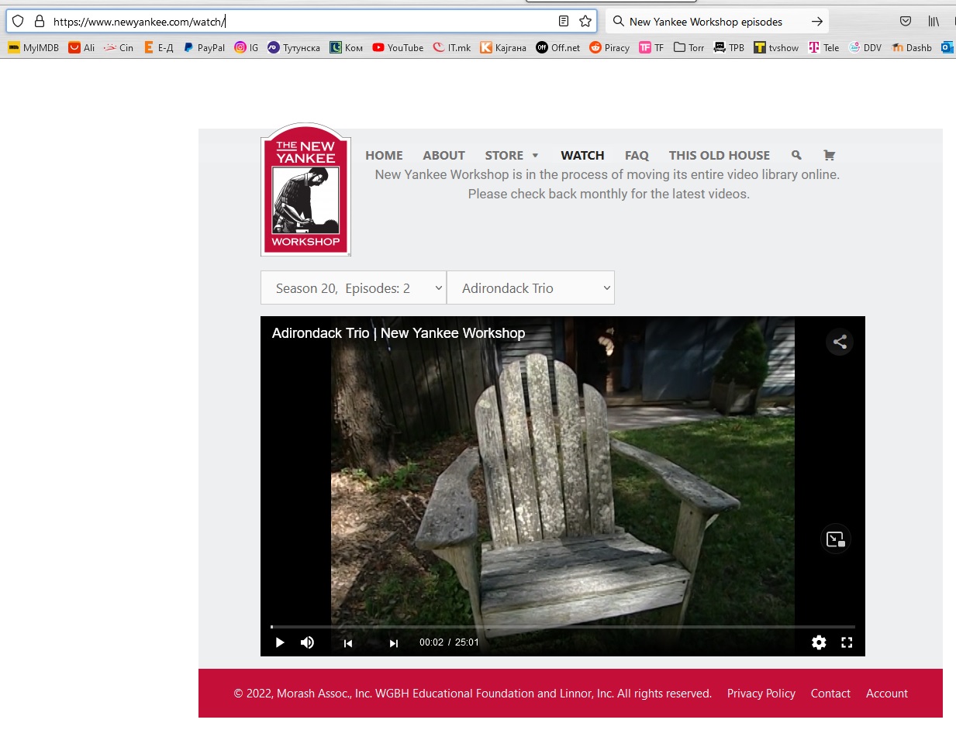Open the IG Instagram bookmark

tap(247, 47)
